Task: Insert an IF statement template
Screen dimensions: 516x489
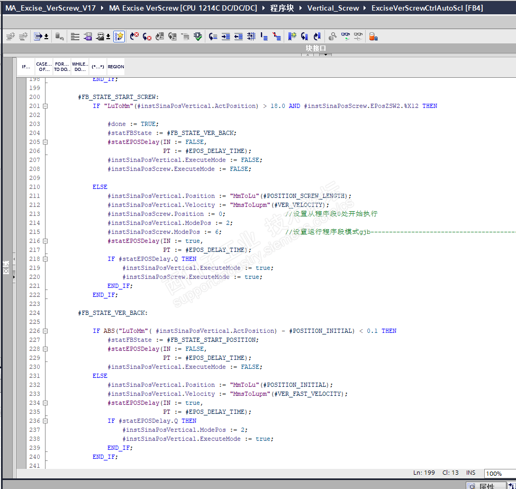Action: pyautogui.click(x=26, y=67)
